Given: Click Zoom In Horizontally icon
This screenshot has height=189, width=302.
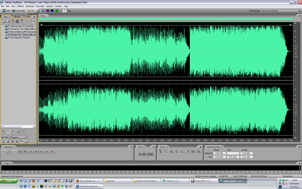Looking at the screenshot, I should 160,152.
